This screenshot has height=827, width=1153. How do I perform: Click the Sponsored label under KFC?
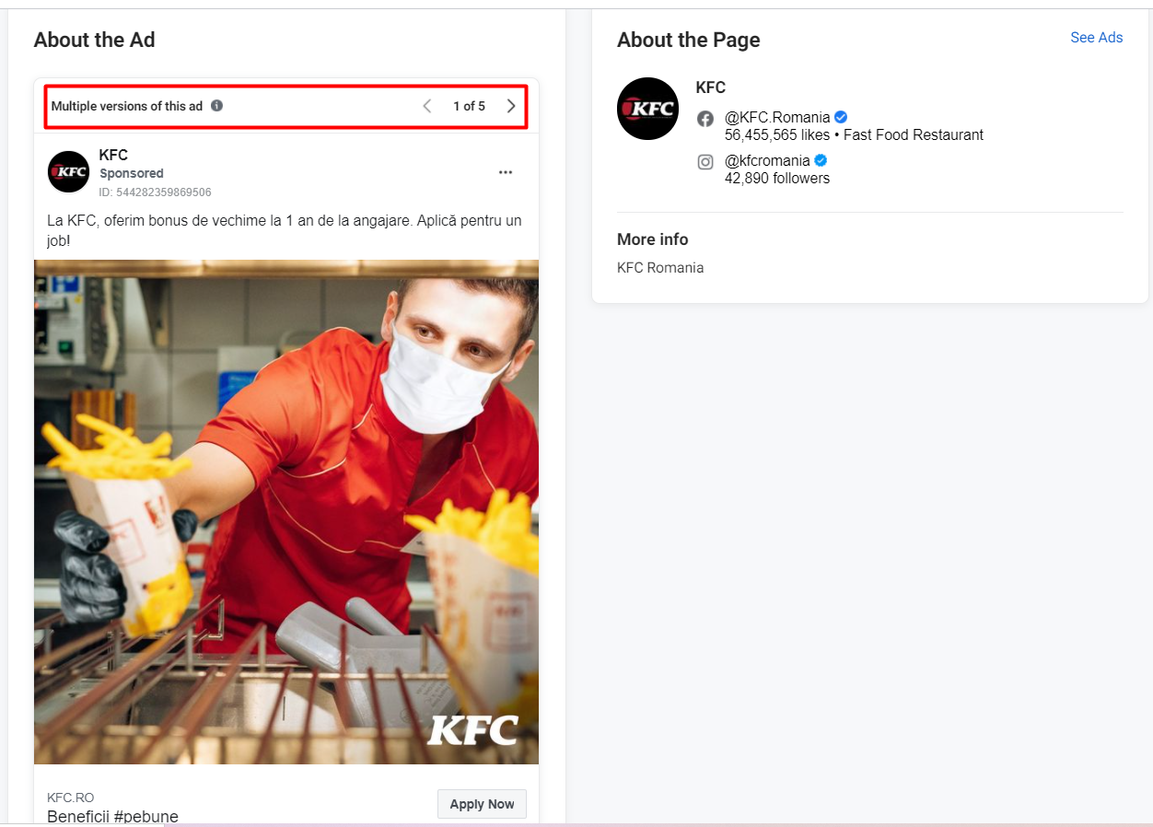tap(132, 173)
